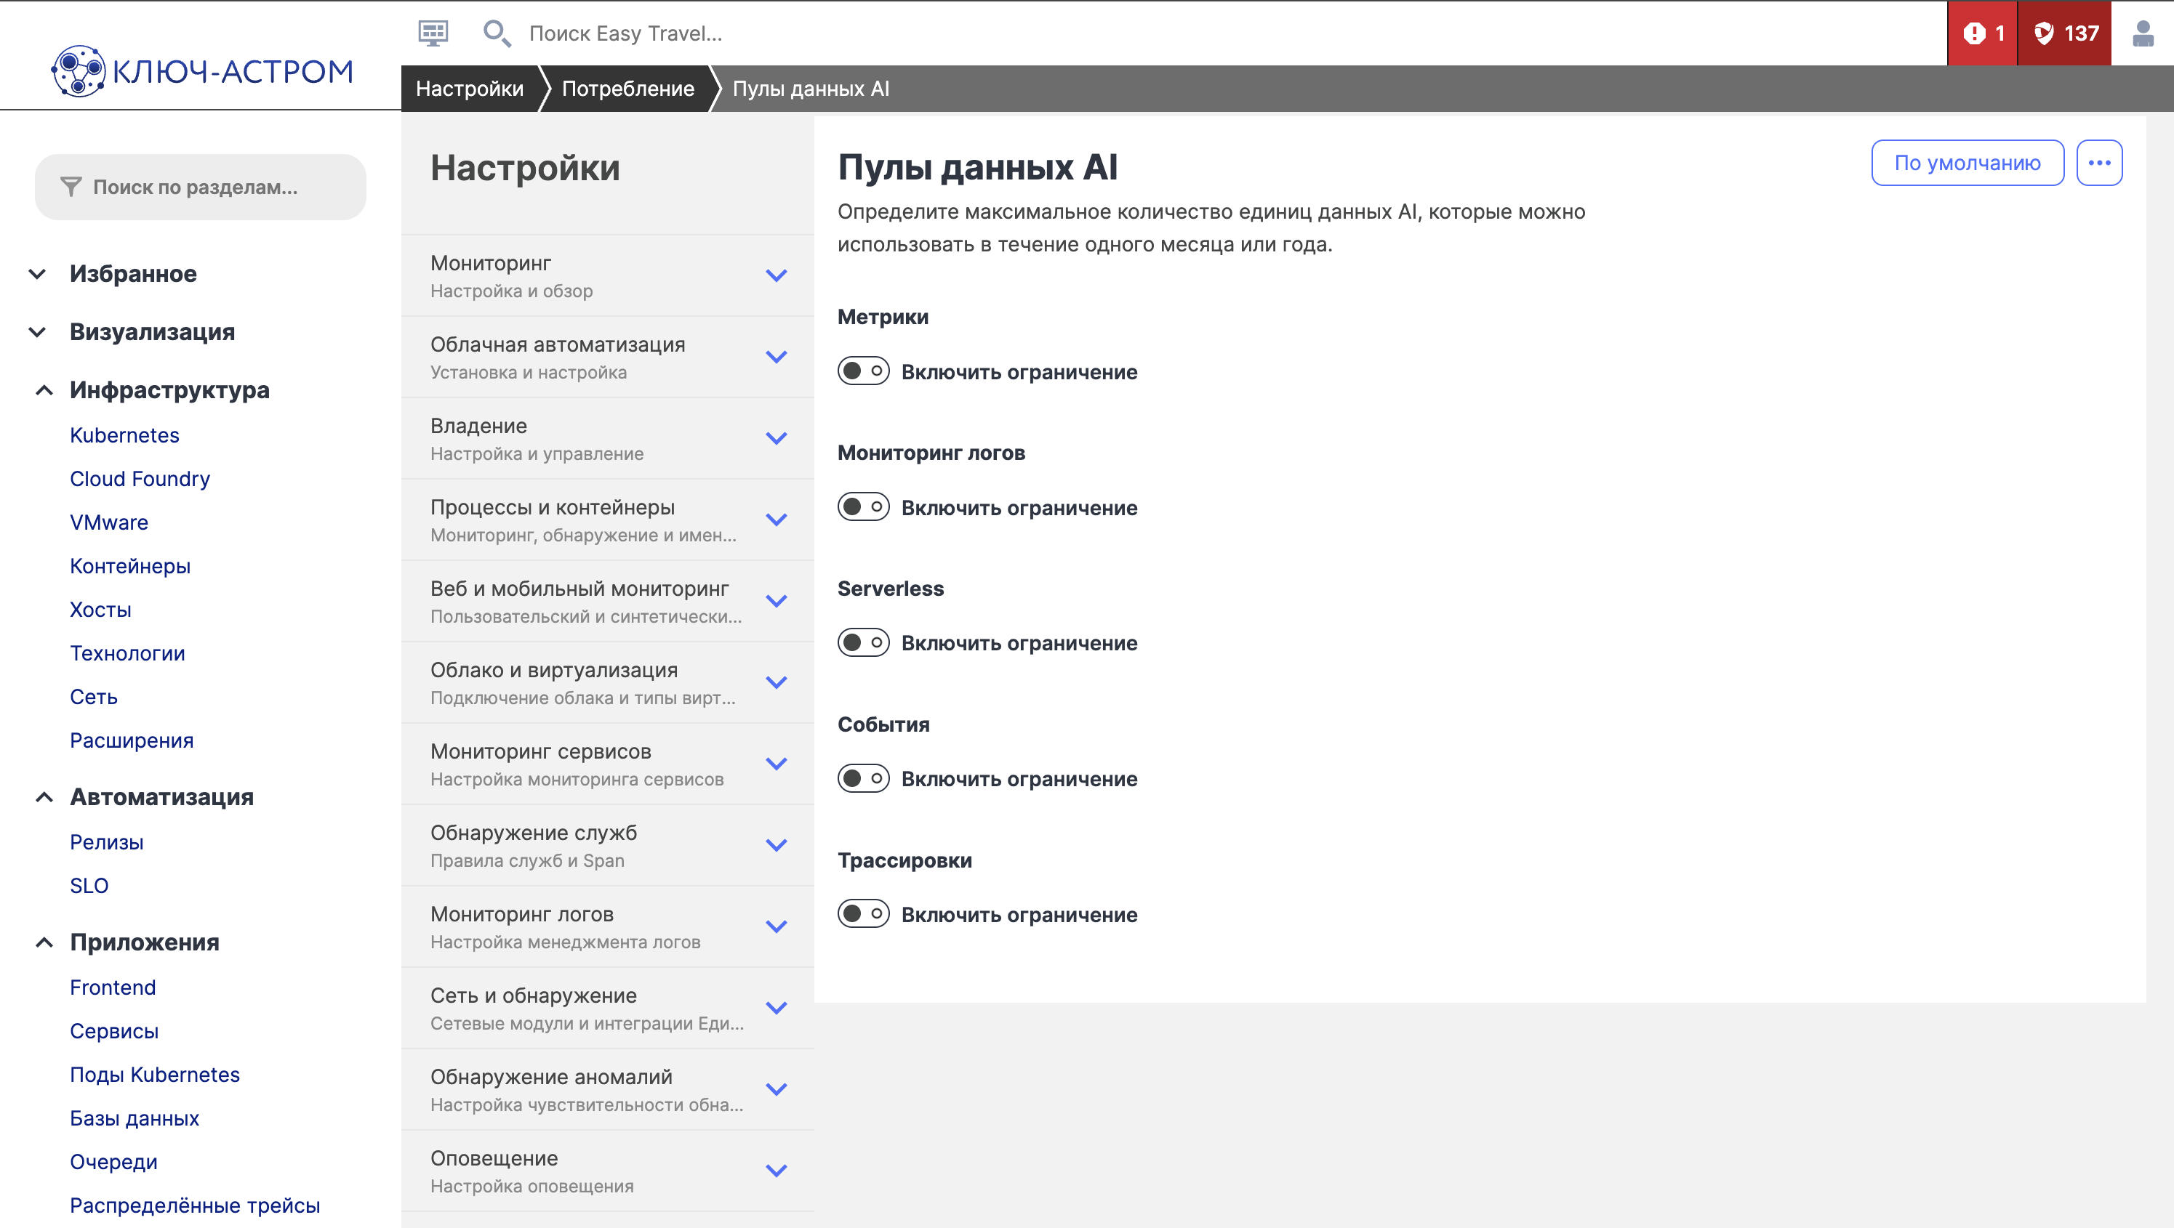Expand the Мониторинг settings section

point(776,276)
